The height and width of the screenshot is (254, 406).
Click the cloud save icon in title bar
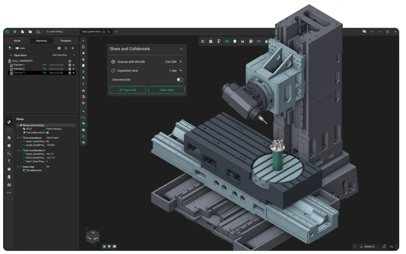click(x=38, y=32)
